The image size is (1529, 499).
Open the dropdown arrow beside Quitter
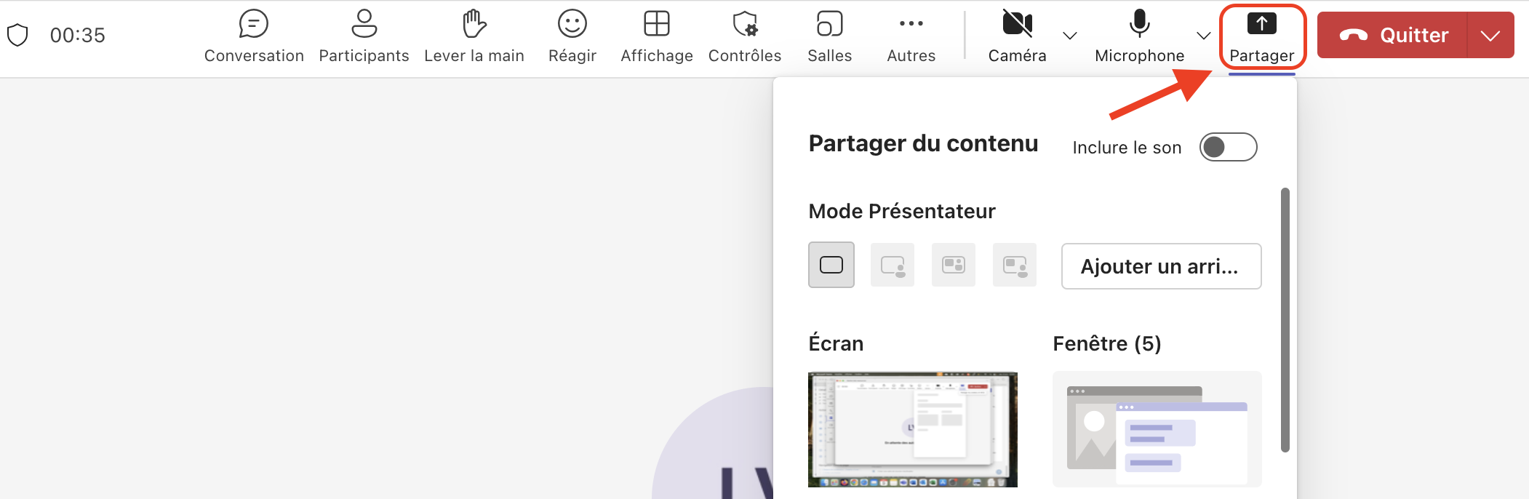[1490, 36]
